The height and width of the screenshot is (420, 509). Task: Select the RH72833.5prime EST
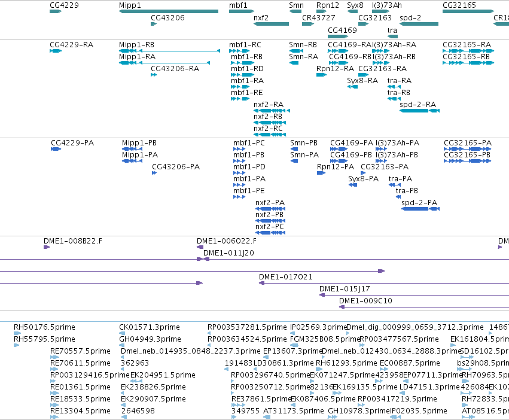pyautogui.click(x=465, y=405)
